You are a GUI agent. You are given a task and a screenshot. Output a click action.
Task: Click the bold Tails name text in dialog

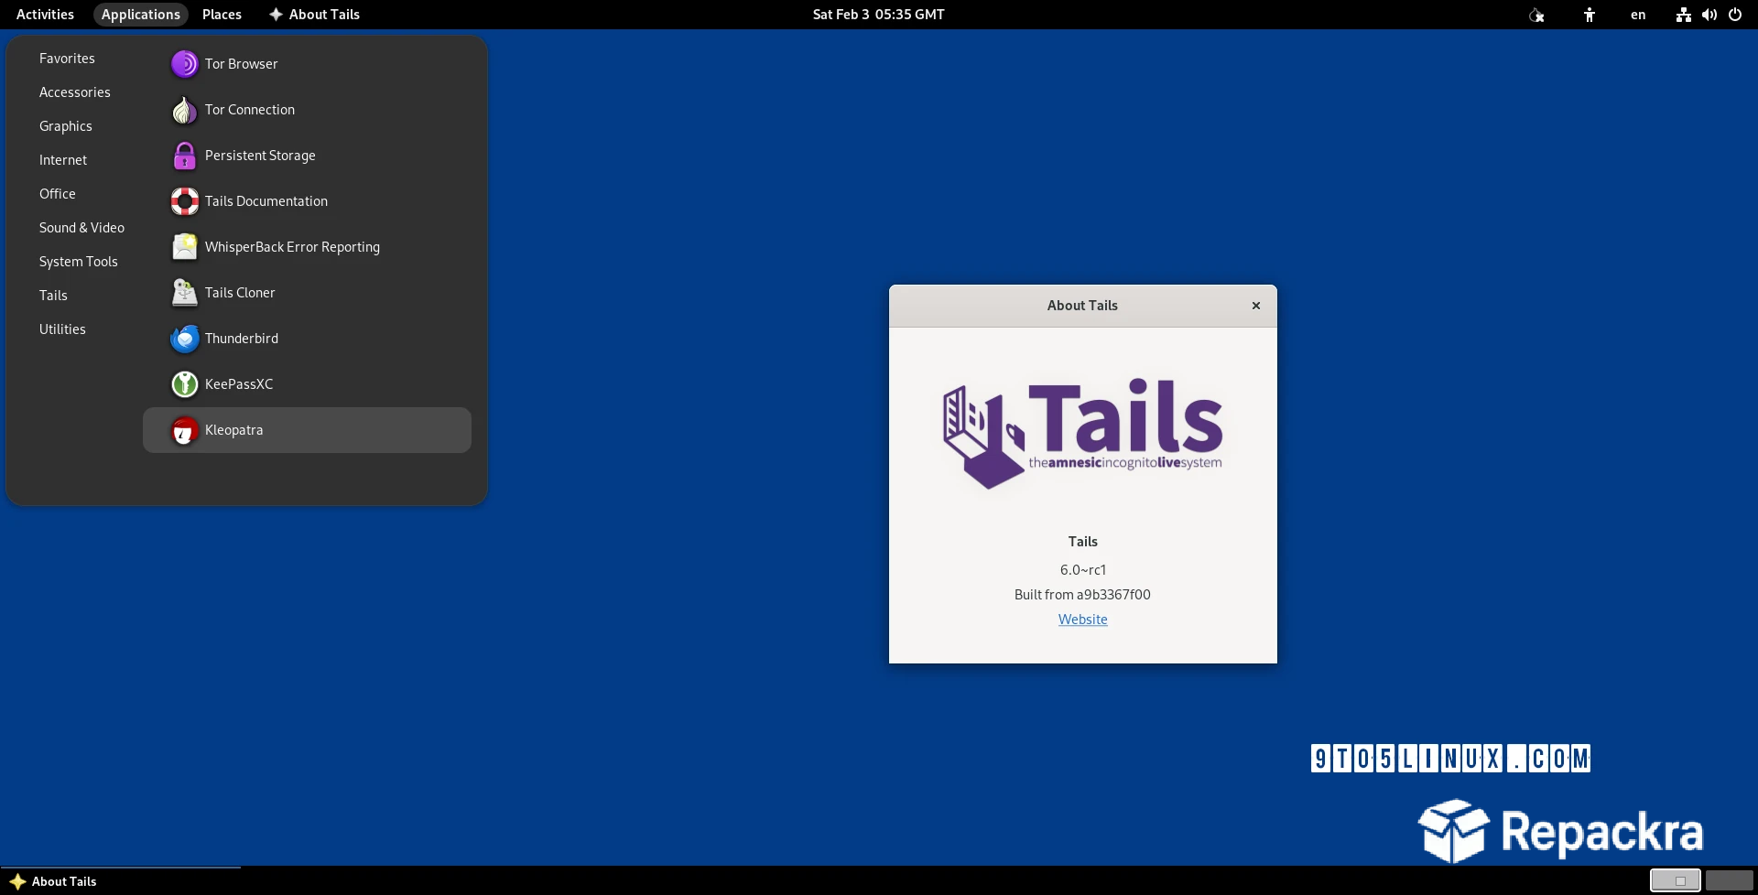point(1082,542)
